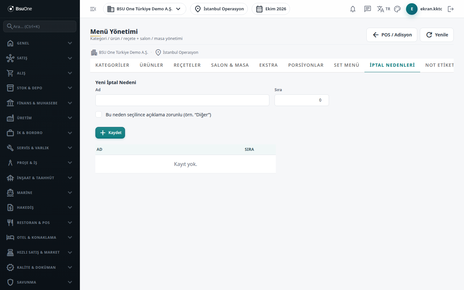Open the İstanbul Operasyon location selector
Viewport: 464px width, 290px height.
(x=219, y=9)
